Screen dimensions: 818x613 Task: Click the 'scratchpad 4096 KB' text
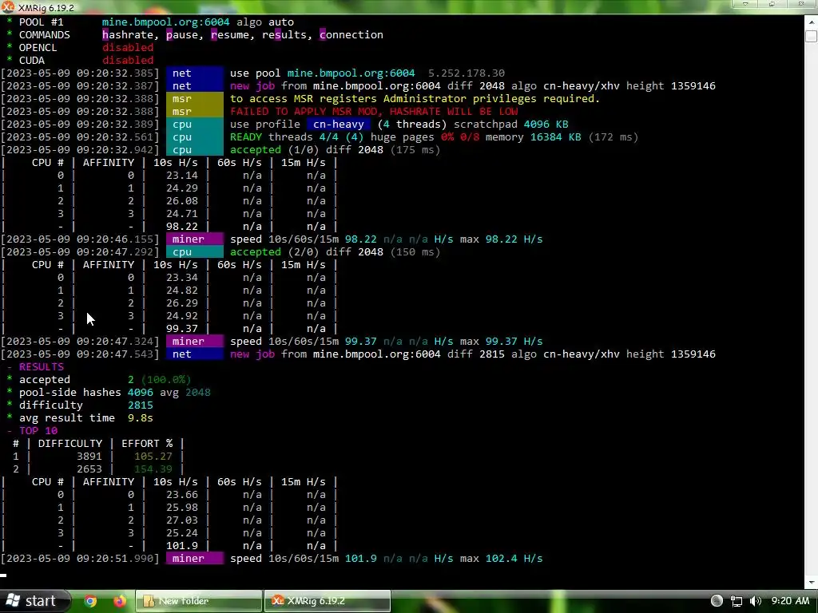pos(510,124)
